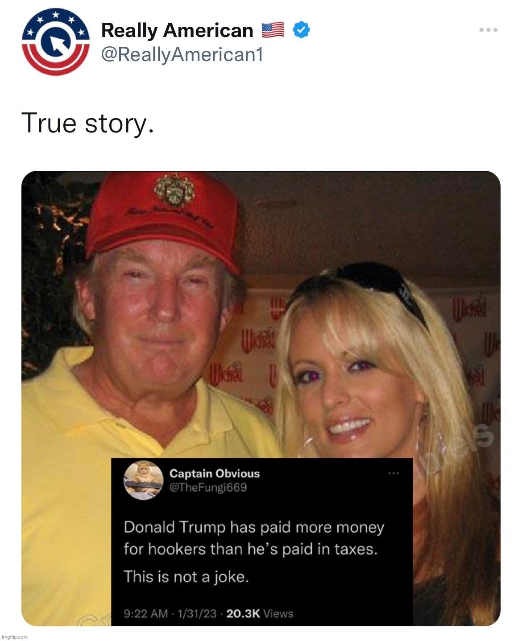Image resolution: width=522 pixels, height=641 pixels.
Task: Open the @ReallyAmerican1 handle link
Action: pos(182,55)
